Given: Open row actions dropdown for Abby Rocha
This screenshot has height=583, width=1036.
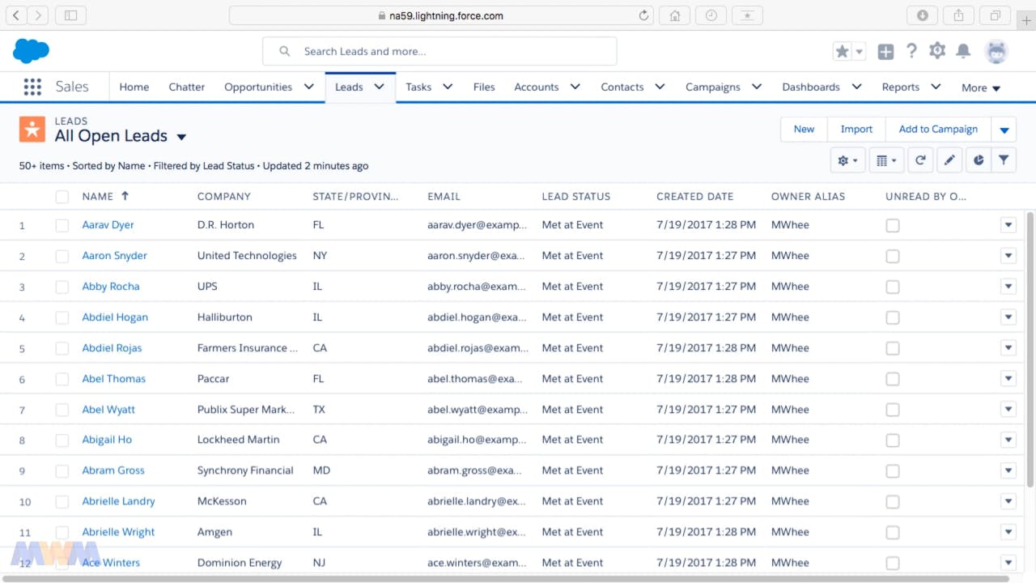Looking at the screenshot, I should click(1008, 287).
